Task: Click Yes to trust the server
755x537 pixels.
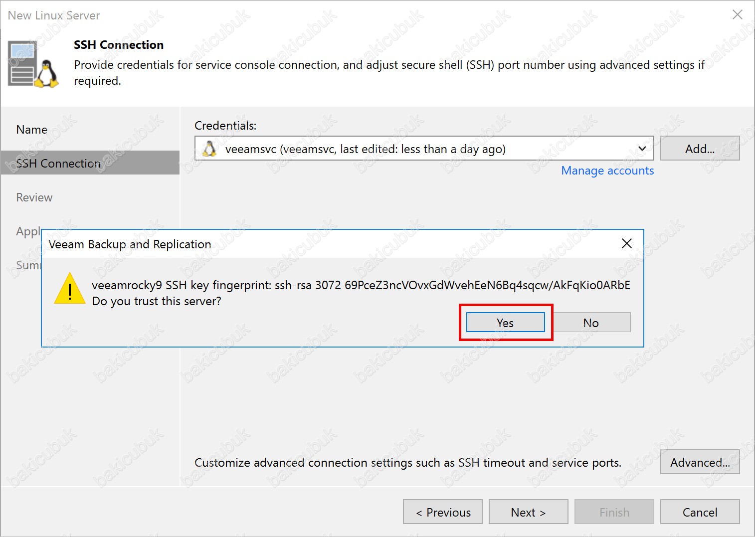Action: pos(505,323)
